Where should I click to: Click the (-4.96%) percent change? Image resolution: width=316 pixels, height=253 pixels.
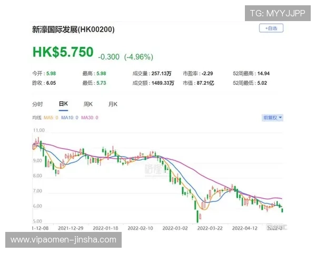pos(139,57)
